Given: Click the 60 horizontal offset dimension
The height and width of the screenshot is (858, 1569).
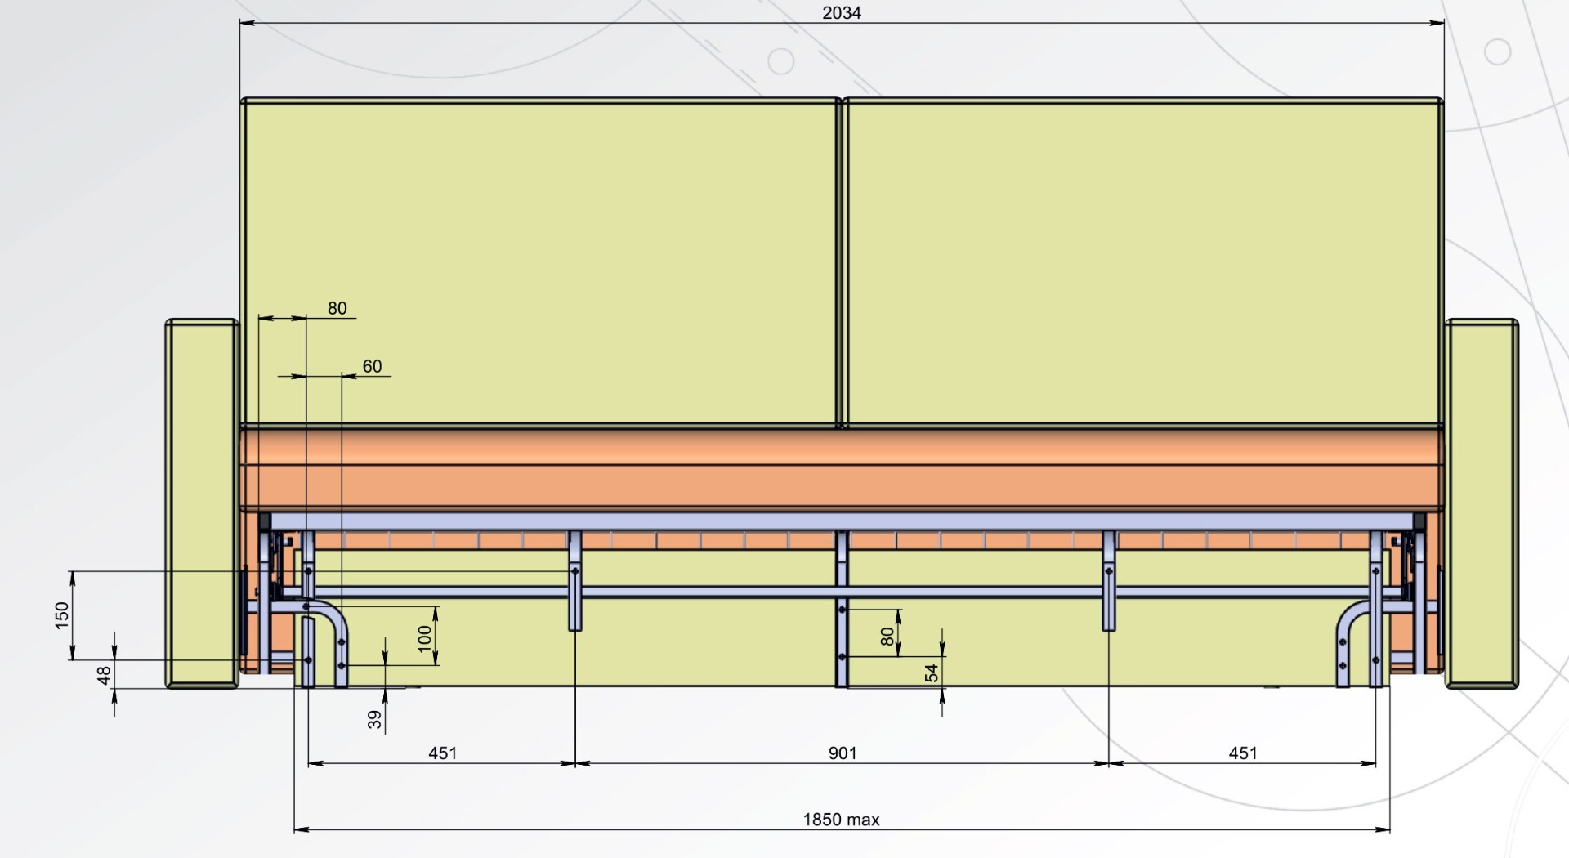Looking at the screenshot, I should pos(372,366).
